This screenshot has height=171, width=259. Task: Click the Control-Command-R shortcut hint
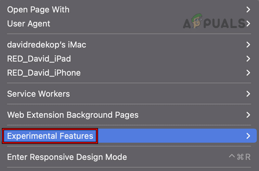[x=239, y=157]
